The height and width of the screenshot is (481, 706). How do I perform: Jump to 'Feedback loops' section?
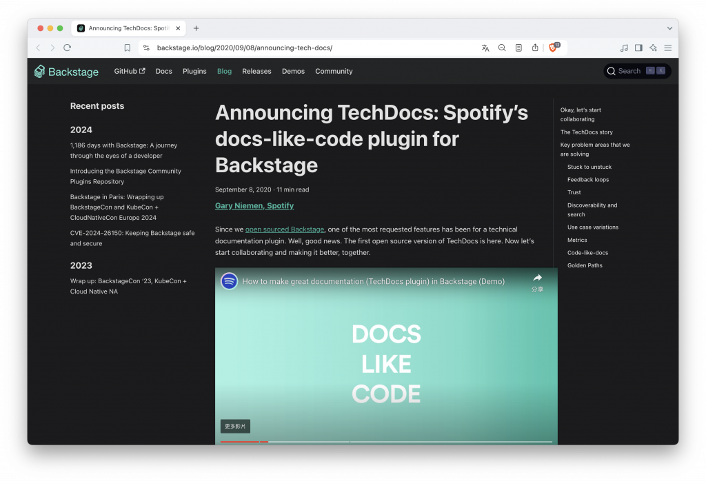tap(588, 180)
